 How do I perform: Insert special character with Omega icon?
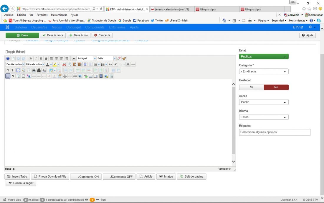point(128,64)
